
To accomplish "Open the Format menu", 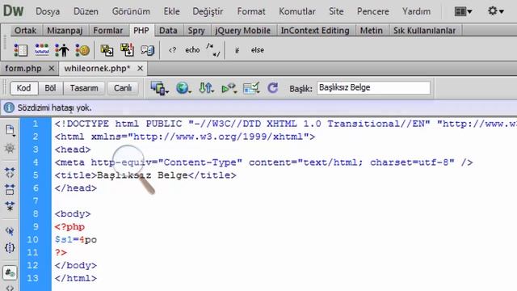I will point(251,11).
